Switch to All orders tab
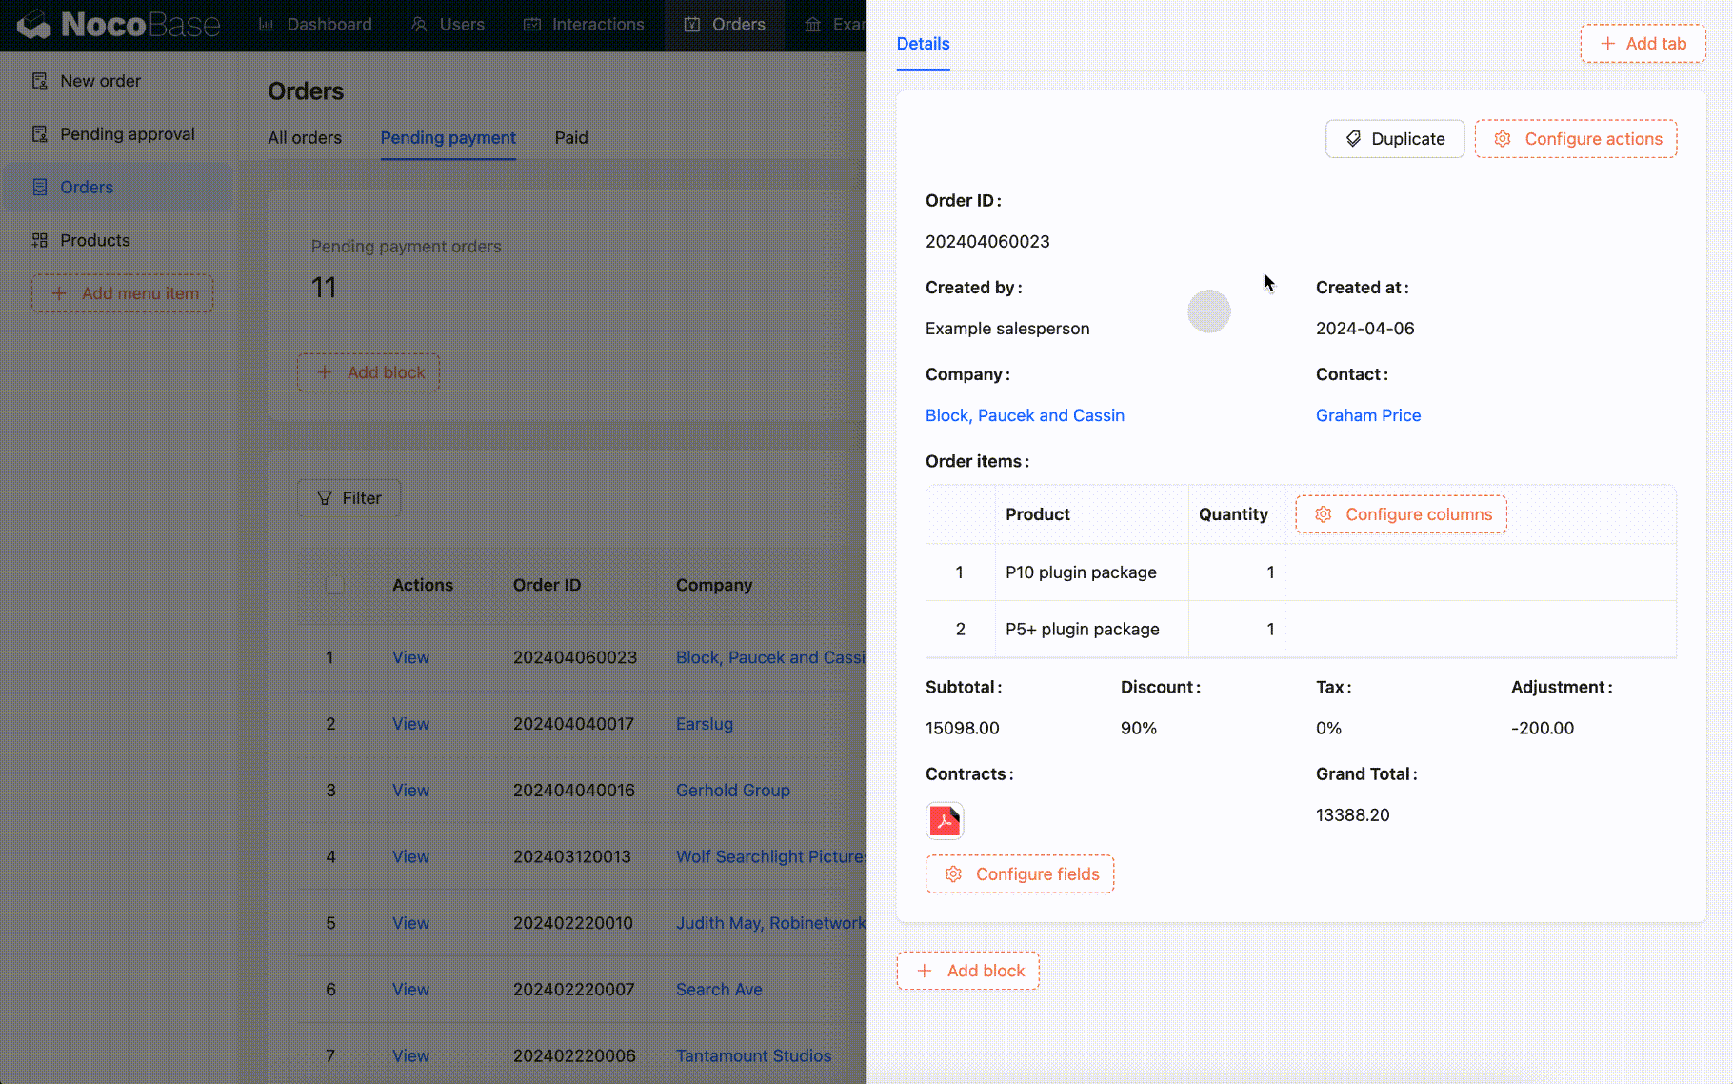The height and width of the screenshot is (1084, 1733). (305, 138)
